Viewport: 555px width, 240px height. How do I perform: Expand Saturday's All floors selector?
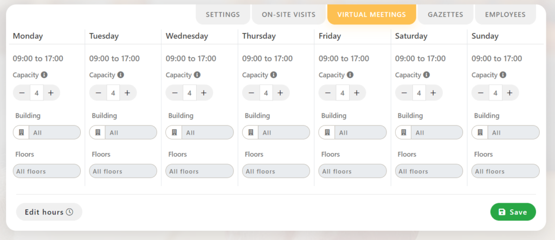429,171
